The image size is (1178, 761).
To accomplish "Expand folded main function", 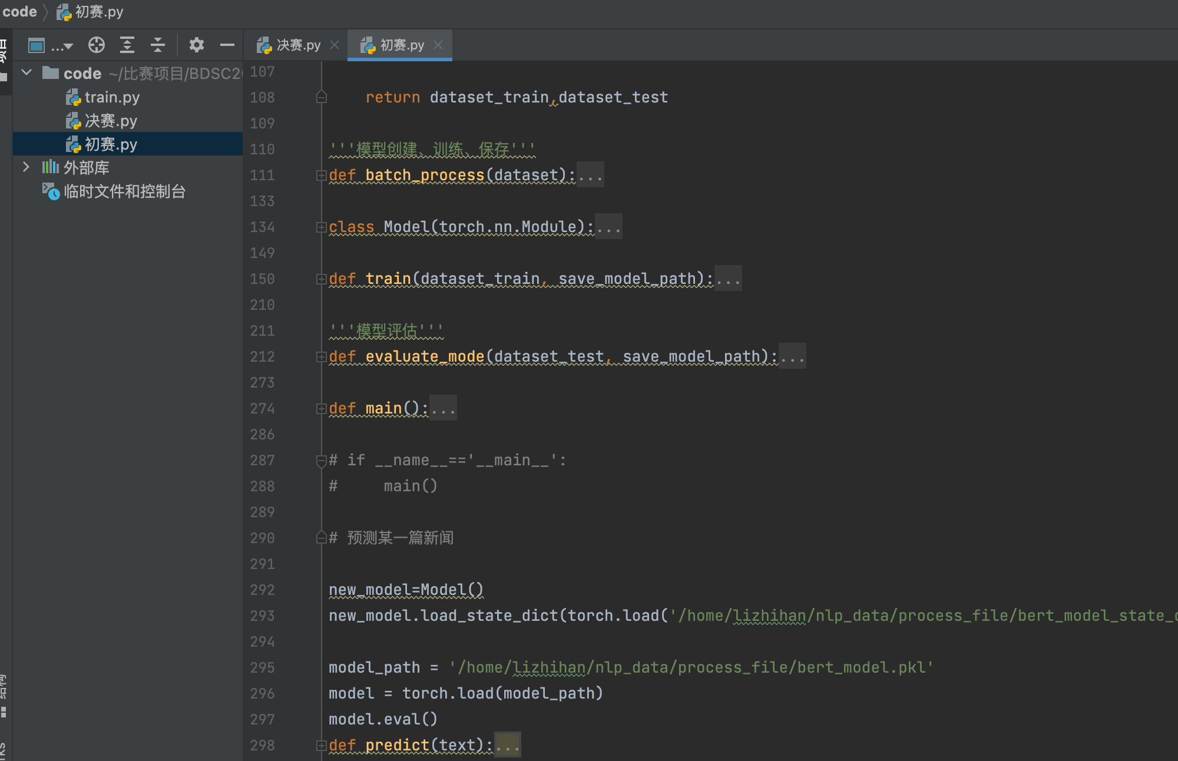I will (x=322, y=409).
